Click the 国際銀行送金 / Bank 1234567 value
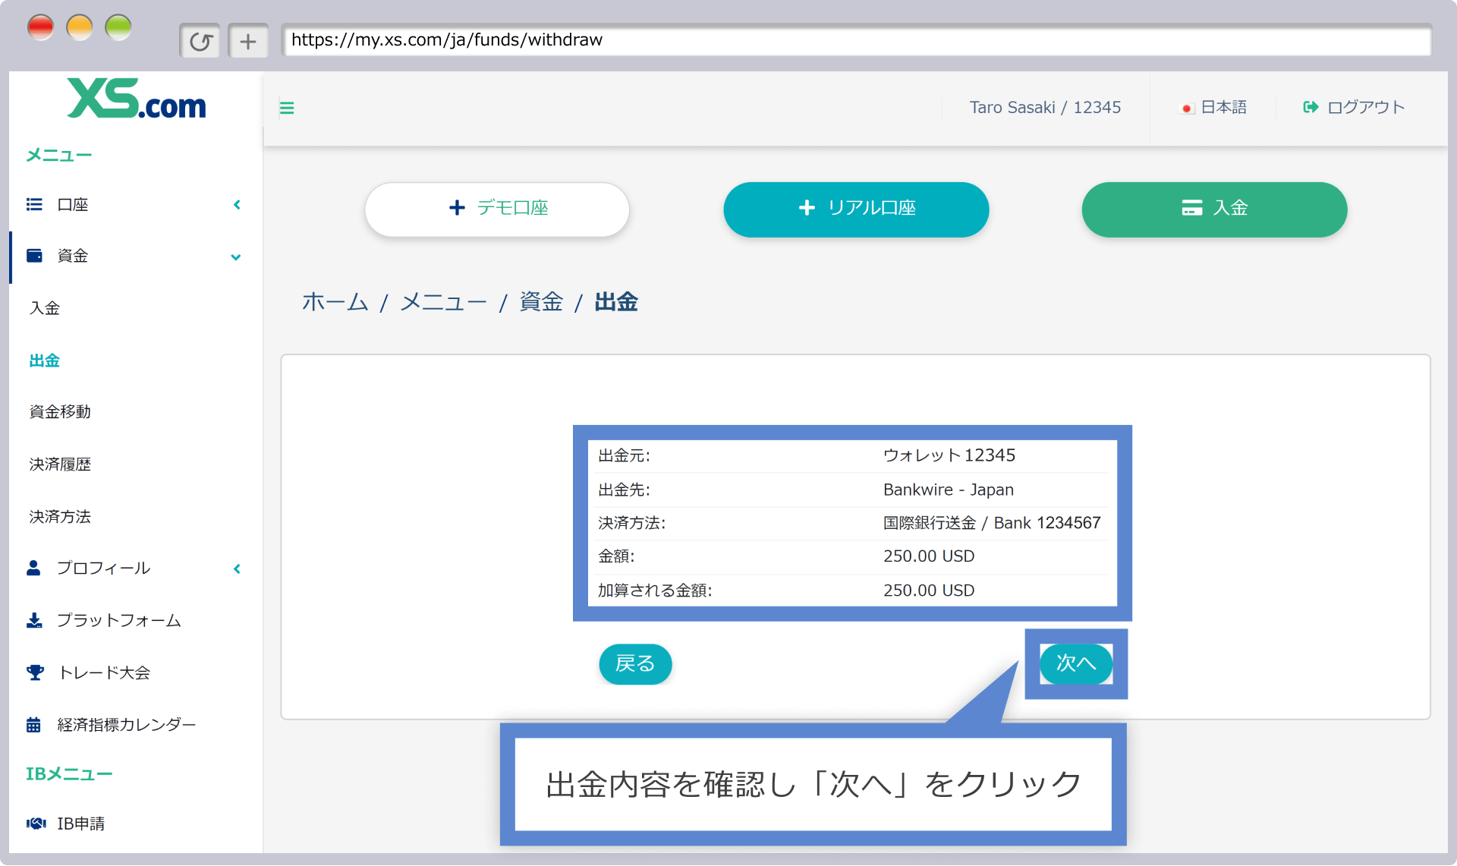1457x866 pixels. tap(992, 523)
